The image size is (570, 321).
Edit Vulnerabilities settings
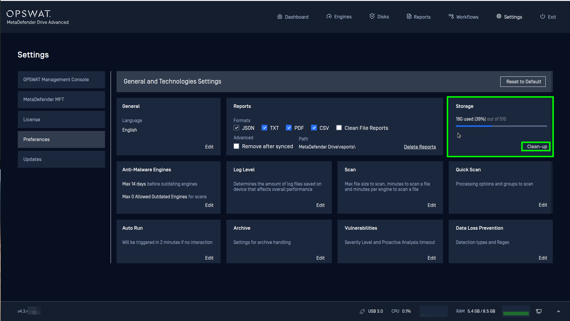point(432,258)
